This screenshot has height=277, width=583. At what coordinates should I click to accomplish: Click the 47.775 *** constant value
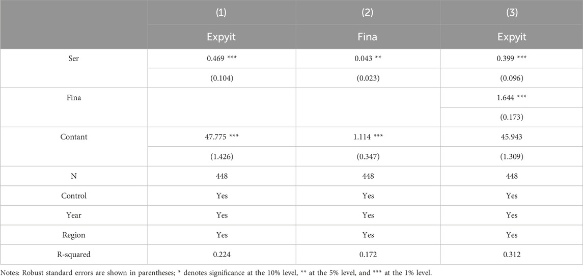(221, 137)
